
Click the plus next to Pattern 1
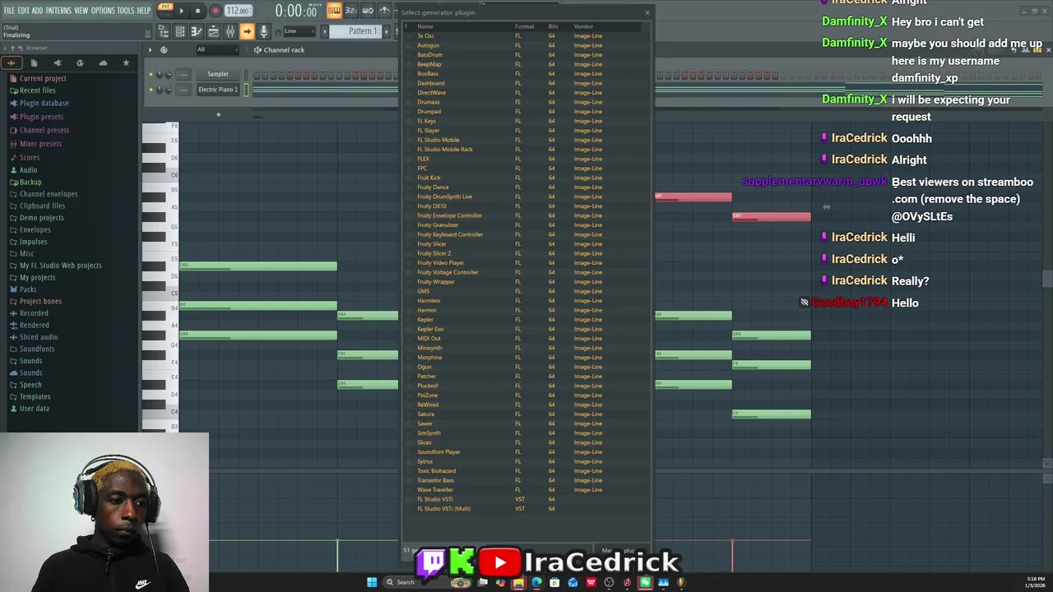click(x=386, y=31)
